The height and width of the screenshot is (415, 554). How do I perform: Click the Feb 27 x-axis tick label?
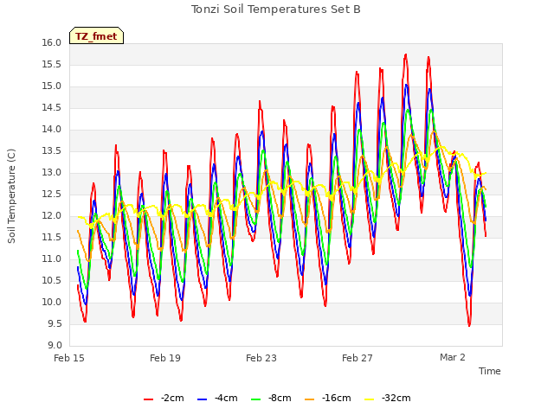[x=358, y=358]
